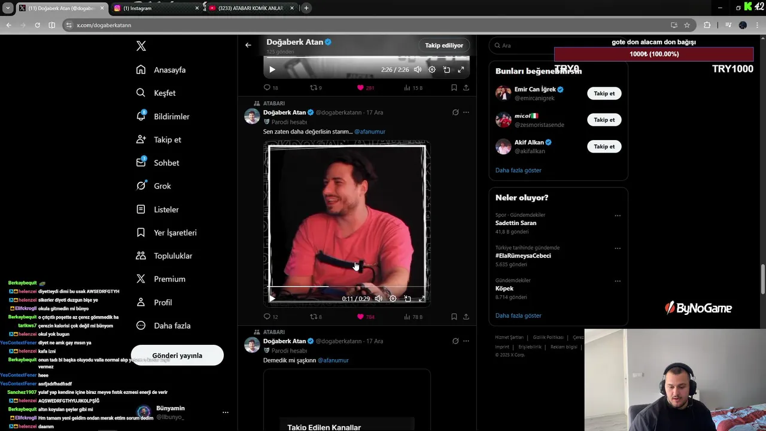Click Daha fazla göster under trends
Viewport: 766px width, 431px height.
[x=518, y=315]
